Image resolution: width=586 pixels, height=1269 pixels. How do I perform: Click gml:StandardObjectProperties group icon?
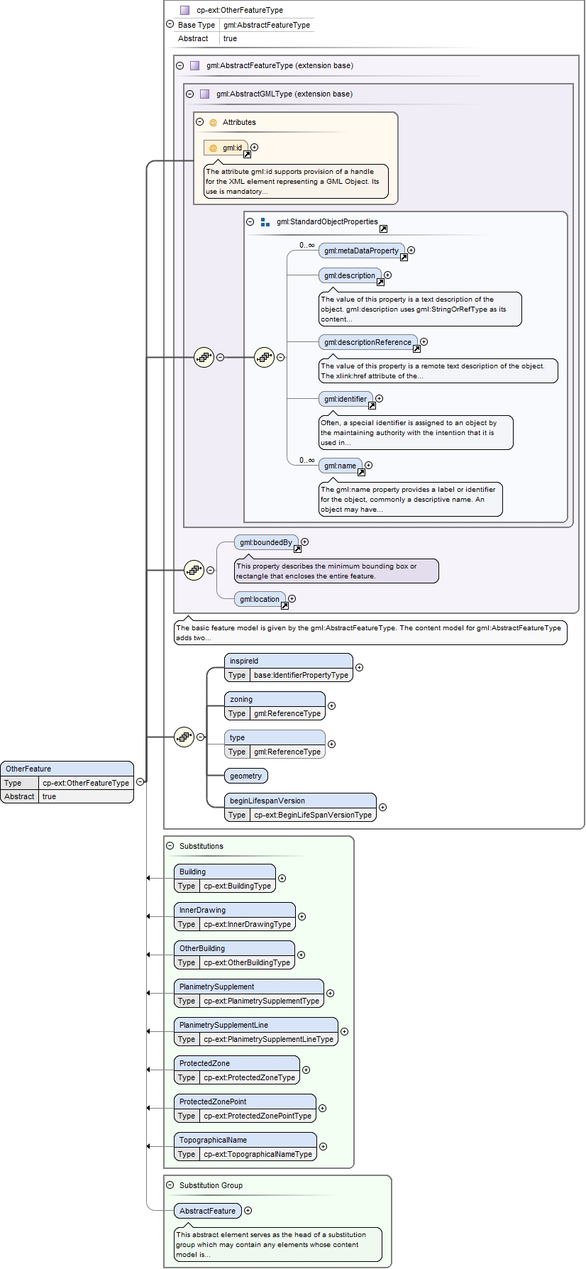coord(265,221)
